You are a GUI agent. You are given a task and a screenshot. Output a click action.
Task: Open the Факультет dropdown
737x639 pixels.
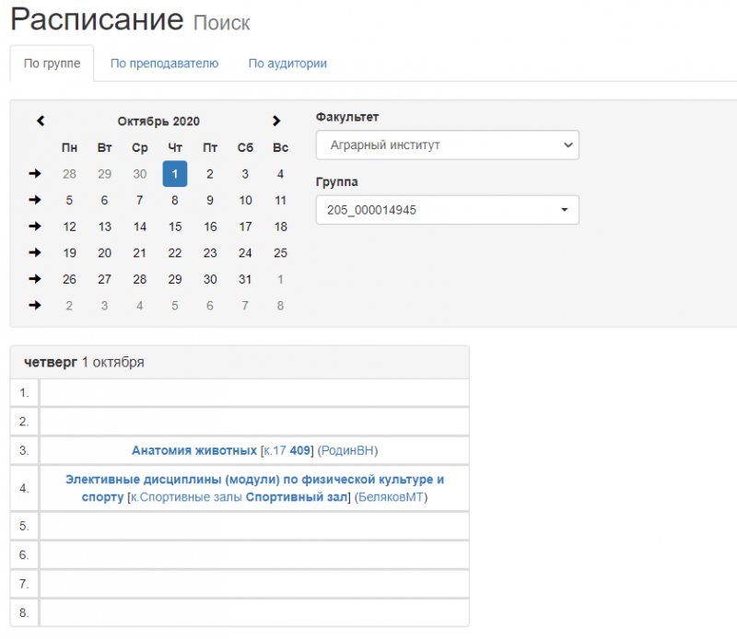(448, 145)
